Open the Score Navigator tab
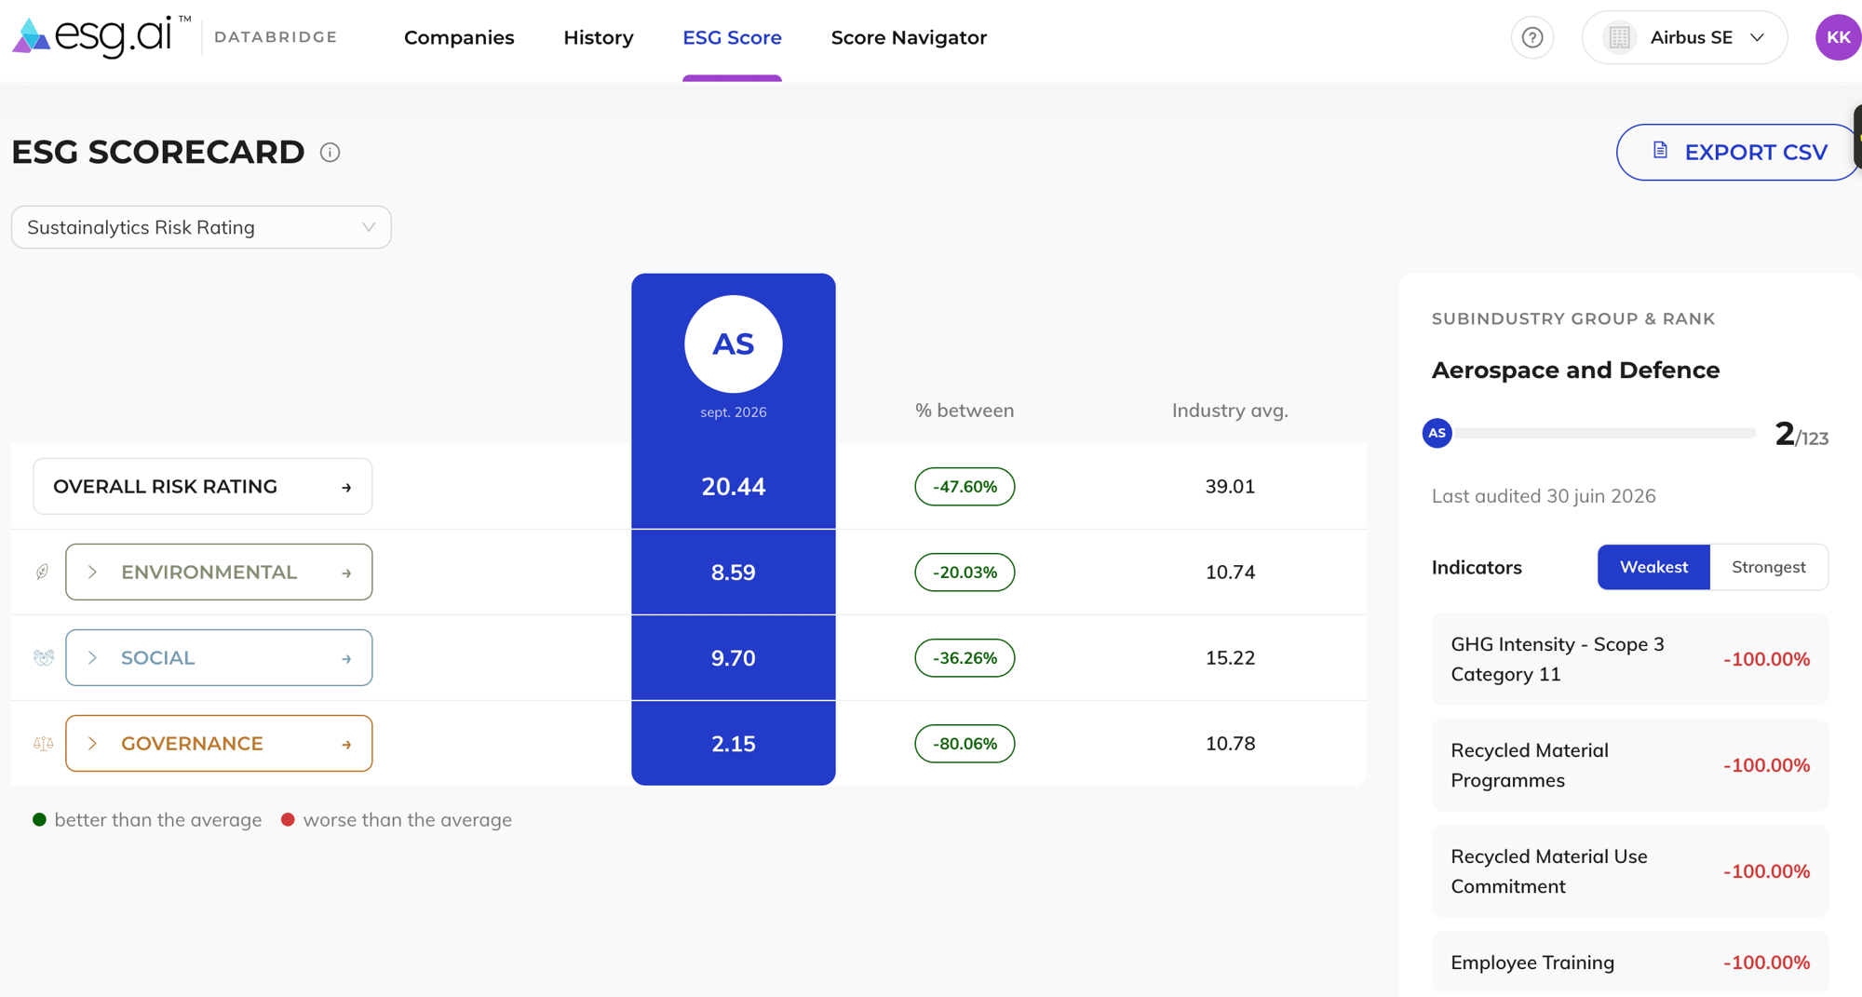This screenshot has width=1862, height=997. pos(909,37)
